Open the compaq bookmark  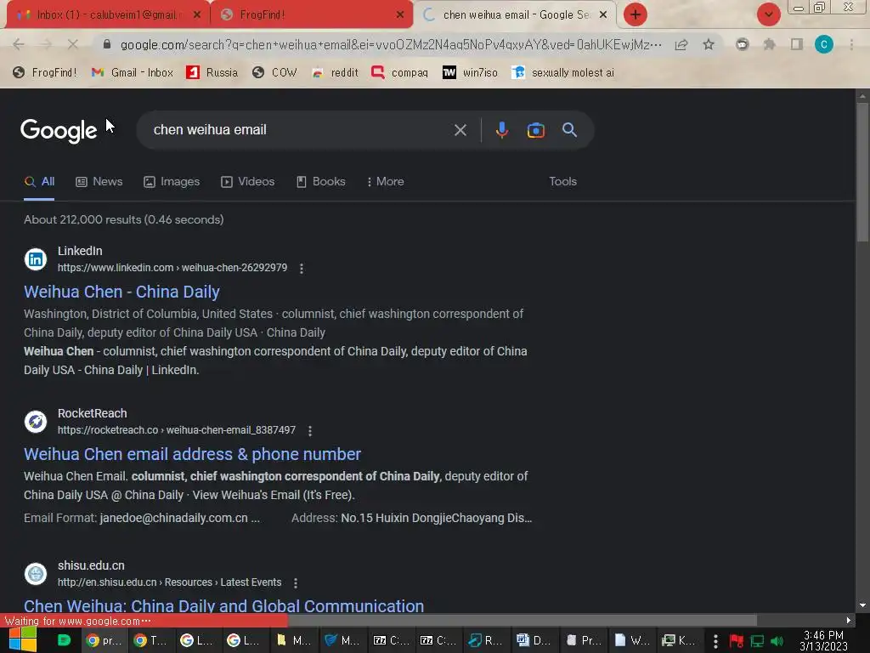tap(399, 73)
